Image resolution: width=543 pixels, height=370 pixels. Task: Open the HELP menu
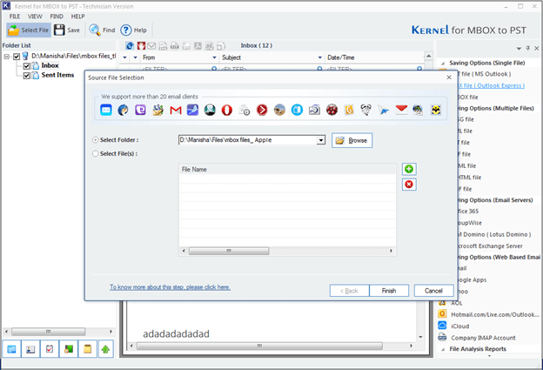(78, 17)
